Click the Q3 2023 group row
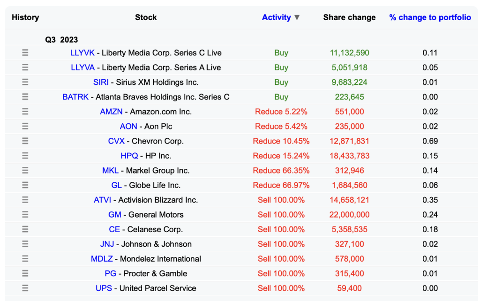Viewport: 480px width, 301px height. click(61, 40)
